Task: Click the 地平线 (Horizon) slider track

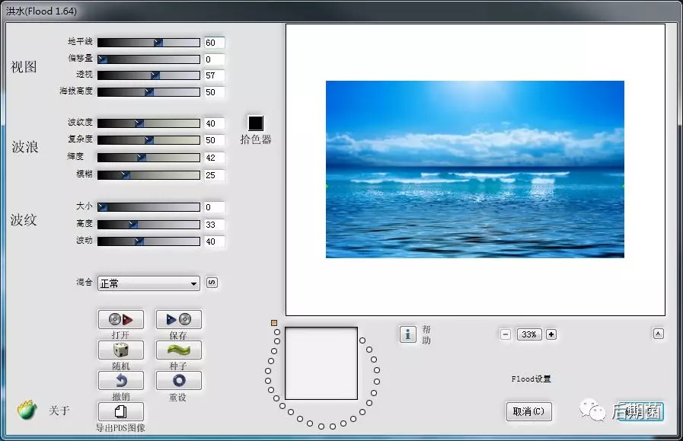Action: (x=148, y=43)
